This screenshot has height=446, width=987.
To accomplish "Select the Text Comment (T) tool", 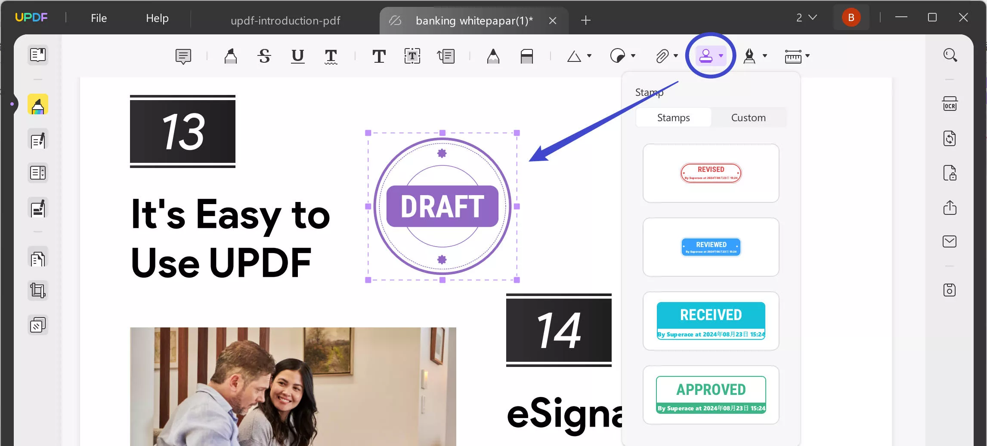I will [379, 56].
